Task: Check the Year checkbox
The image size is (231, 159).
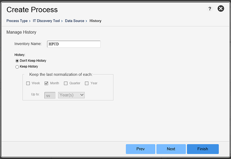Action: (87, 84)
